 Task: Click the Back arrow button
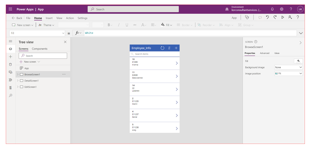tap(17, 18)
